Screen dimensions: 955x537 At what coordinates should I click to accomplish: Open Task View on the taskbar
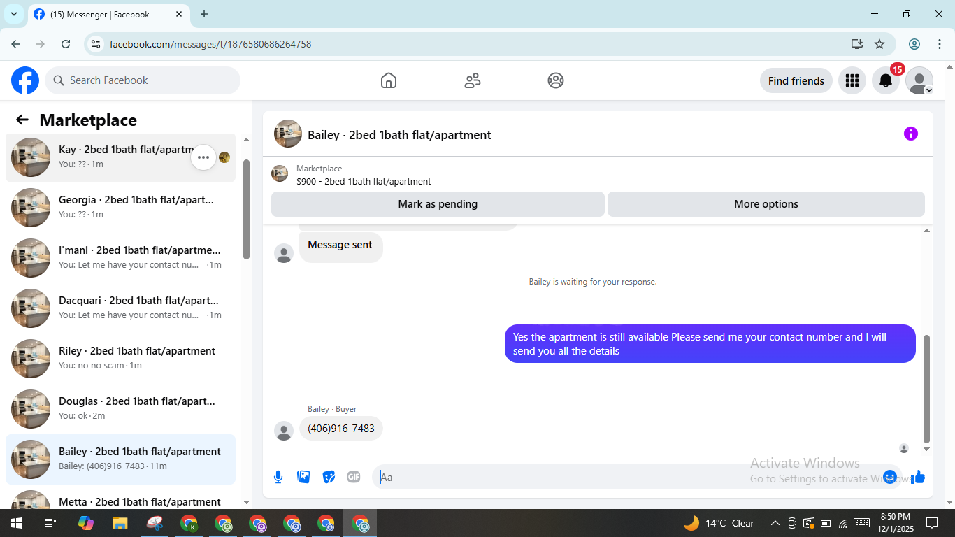click(50, 523)
